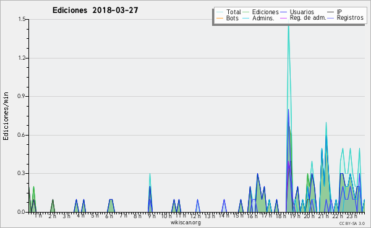Screen dimensions: 371x228
Task: Click the 'CC BY-SA 3.0' license text
Action: point(352,223)
